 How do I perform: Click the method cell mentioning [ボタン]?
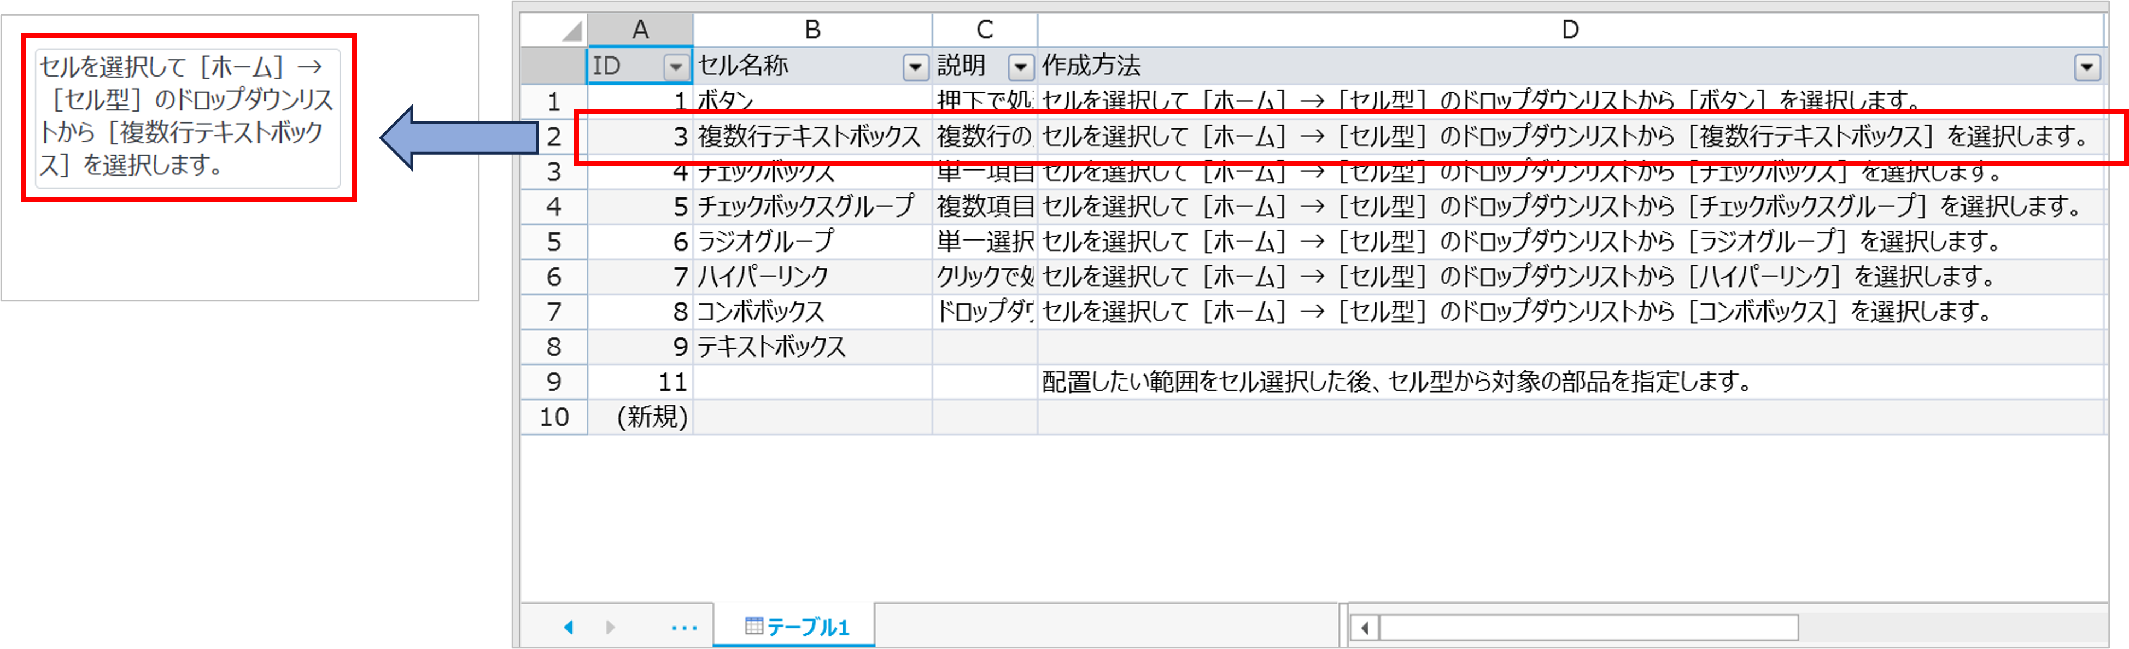click(1570, 102)
